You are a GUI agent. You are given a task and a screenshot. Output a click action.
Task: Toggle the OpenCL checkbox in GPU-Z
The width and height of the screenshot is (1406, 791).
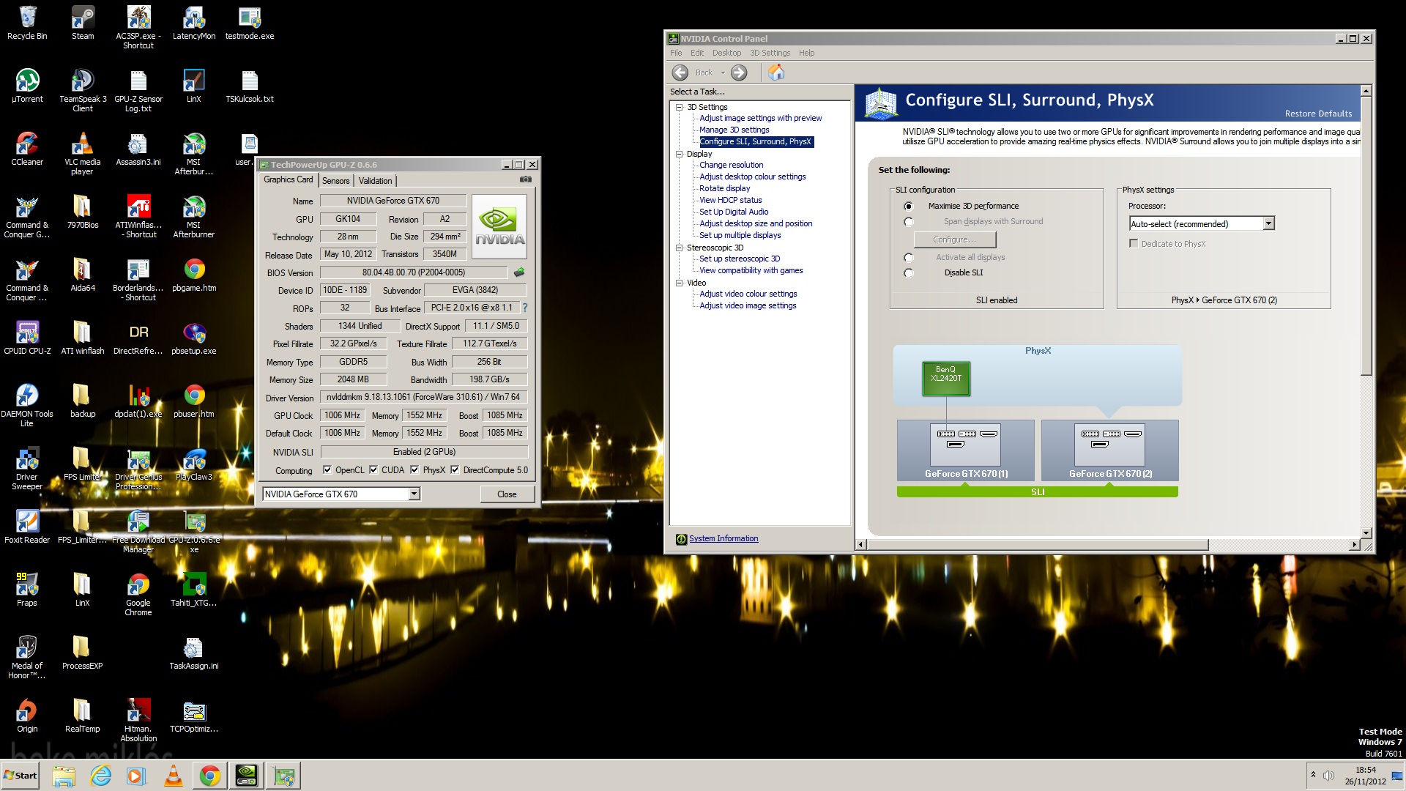click(327, 470)
